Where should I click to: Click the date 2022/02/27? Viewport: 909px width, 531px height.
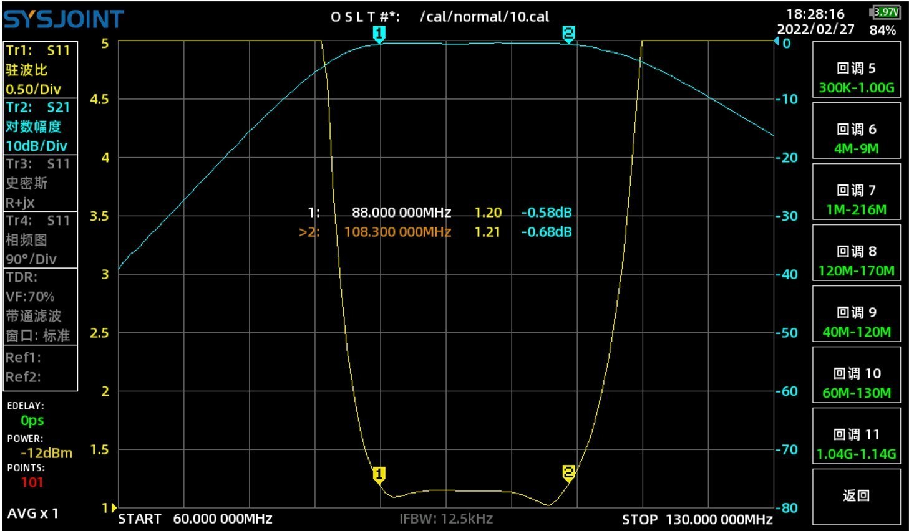[815, 29]
